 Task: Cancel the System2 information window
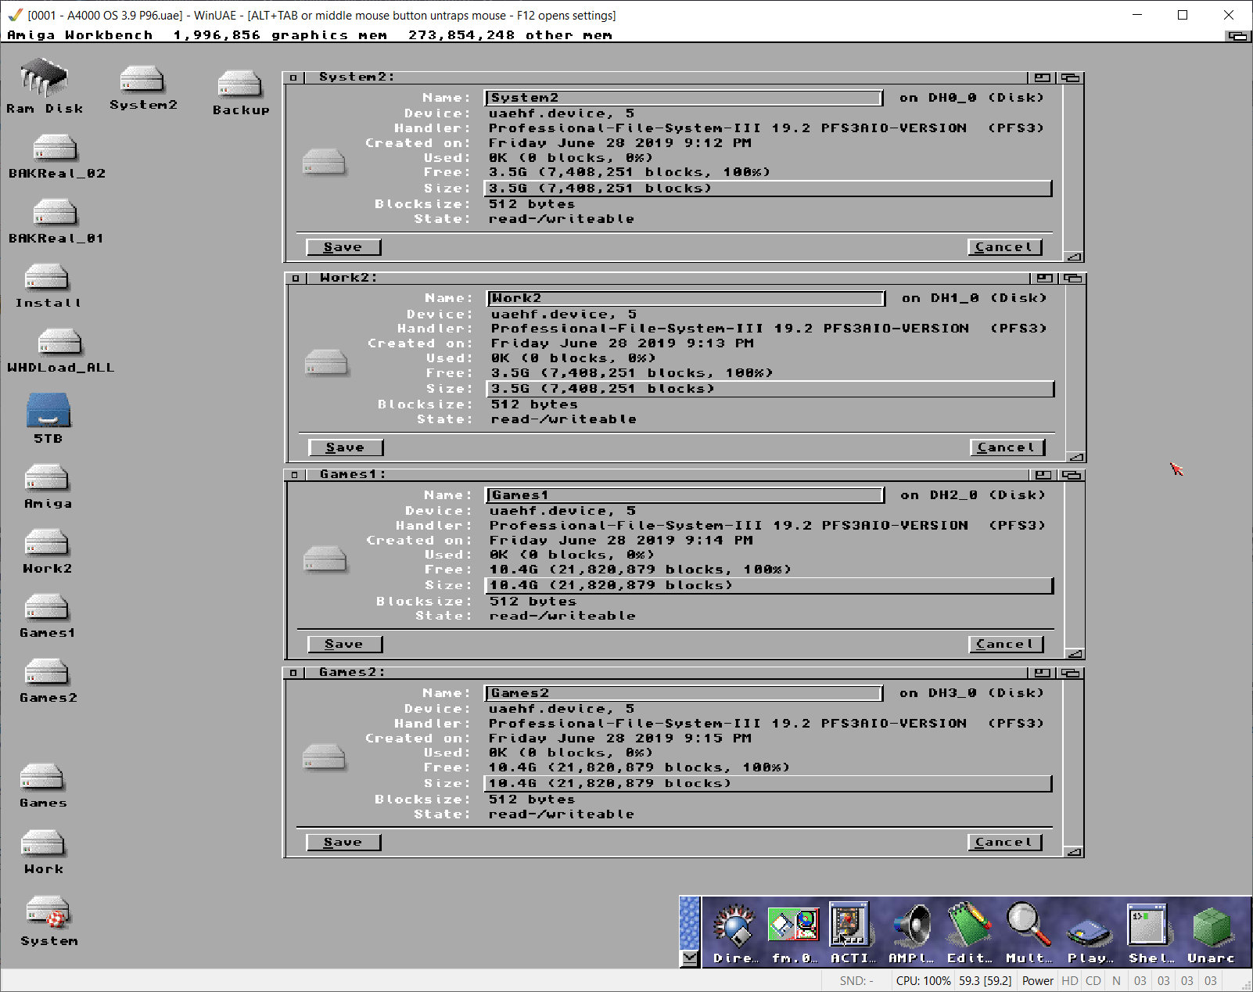click(x=1004, y=247)
